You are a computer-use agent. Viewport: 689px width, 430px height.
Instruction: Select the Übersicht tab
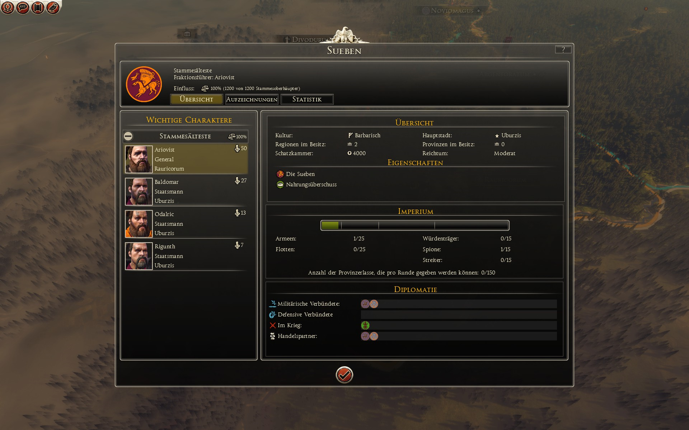click(196, 99)
